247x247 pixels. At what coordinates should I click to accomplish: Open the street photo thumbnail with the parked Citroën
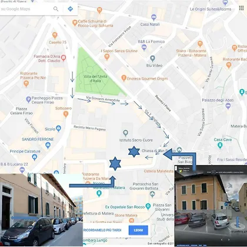(x=41, y=210)
